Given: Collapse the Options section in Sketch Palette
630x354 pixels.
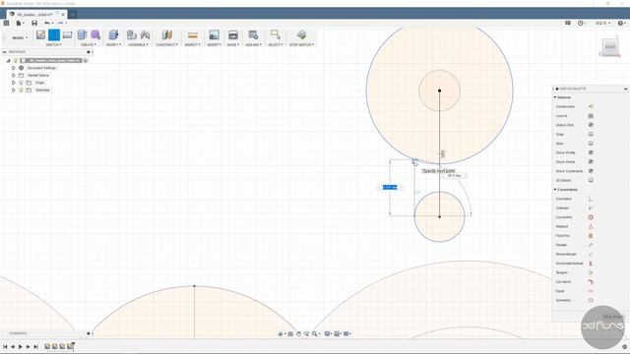Looking at the screenshot, I should [555, 97].
